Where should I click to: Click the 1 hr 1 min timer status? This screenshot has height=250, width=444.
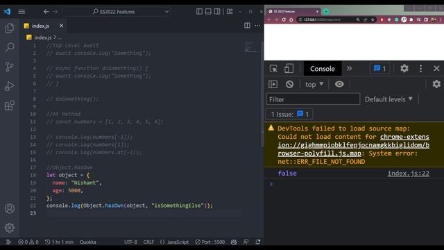tap(59, 242)
